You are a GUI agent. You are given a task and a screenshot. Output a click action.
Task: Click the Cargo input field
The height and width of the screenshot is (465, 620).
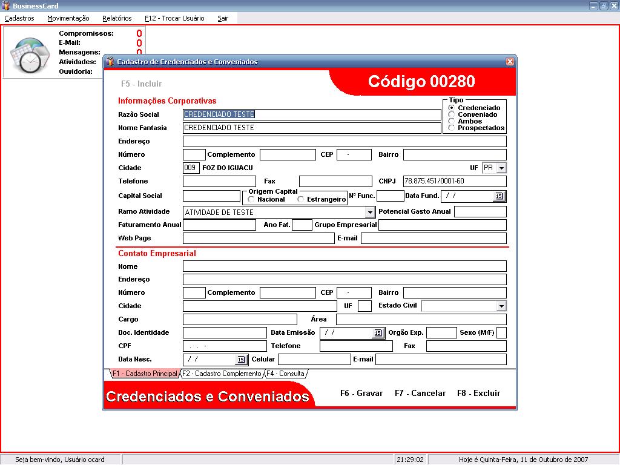240,320
